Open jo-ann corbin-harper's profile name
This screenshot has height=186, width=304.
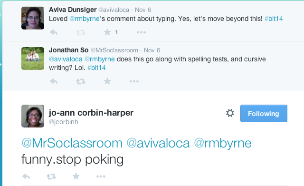pyautogui.click(x=91, y=113)
